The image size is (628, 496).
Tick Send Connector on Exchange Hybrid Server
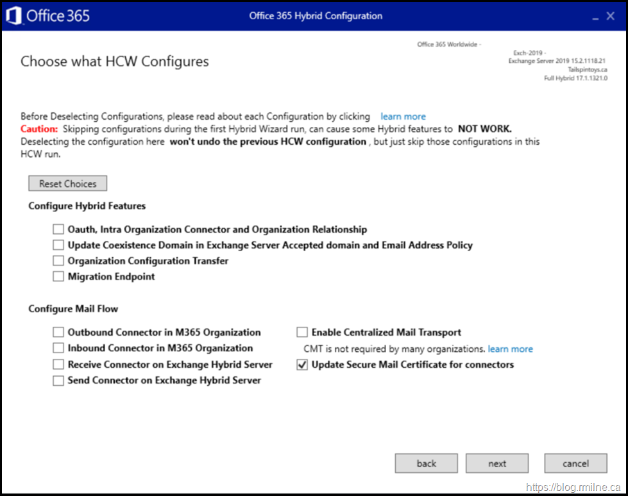pyautogui.click(x=58, y=380)
